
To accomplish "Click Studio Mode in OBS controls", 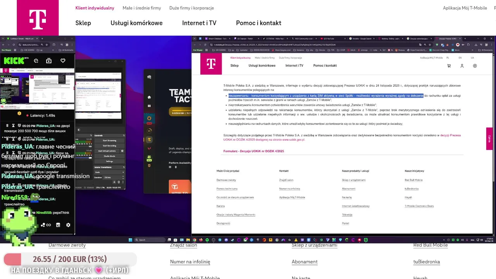I will coord(110,156).
